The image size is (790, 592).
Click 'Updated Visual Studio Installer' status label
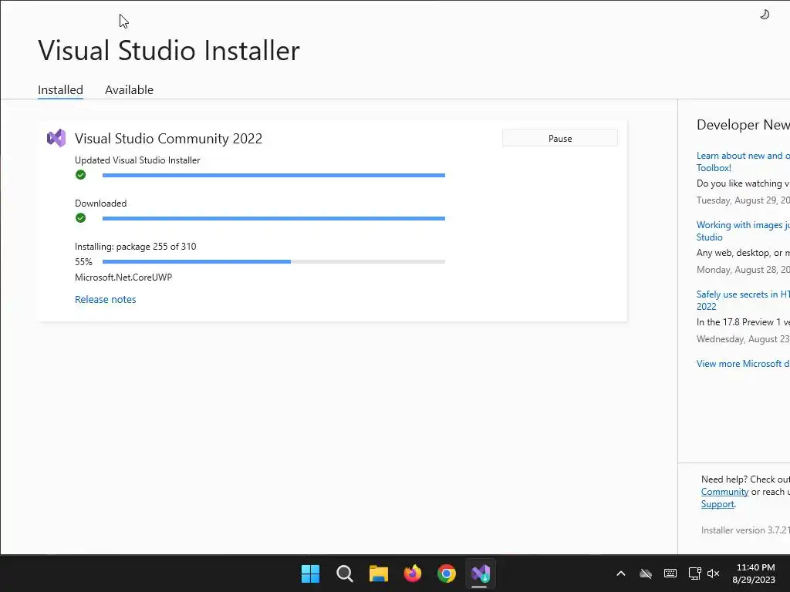(137, 160)
